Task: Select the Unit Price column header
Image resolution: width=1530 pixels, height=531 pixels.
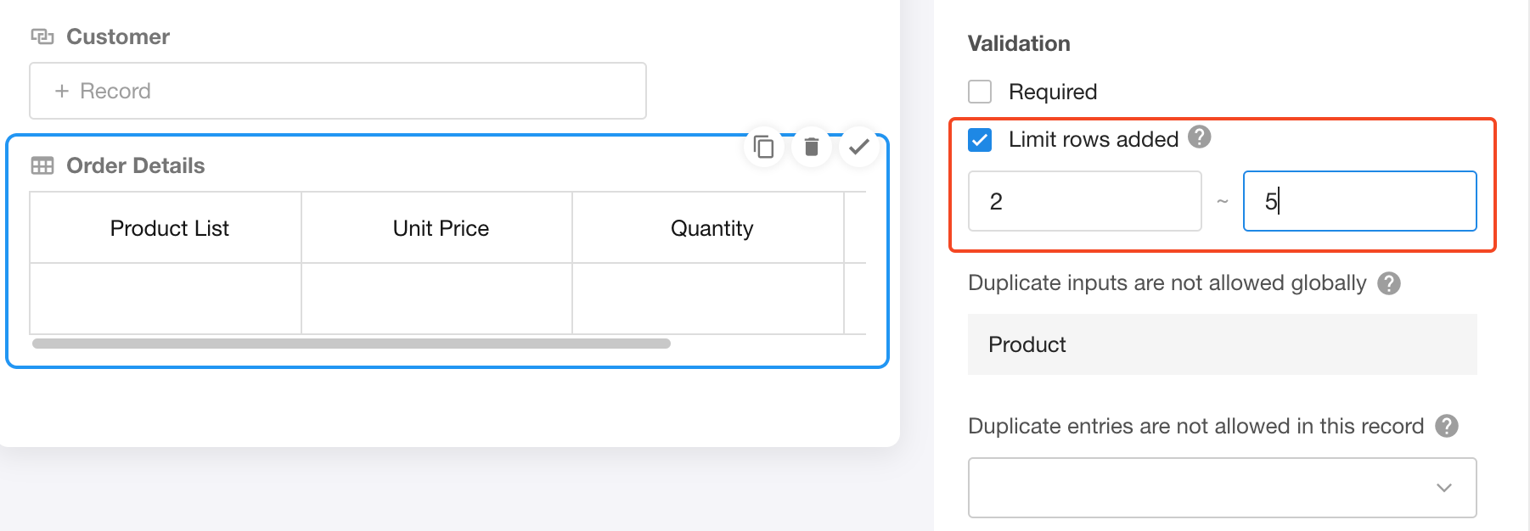Action: click(x=441, y=228)
